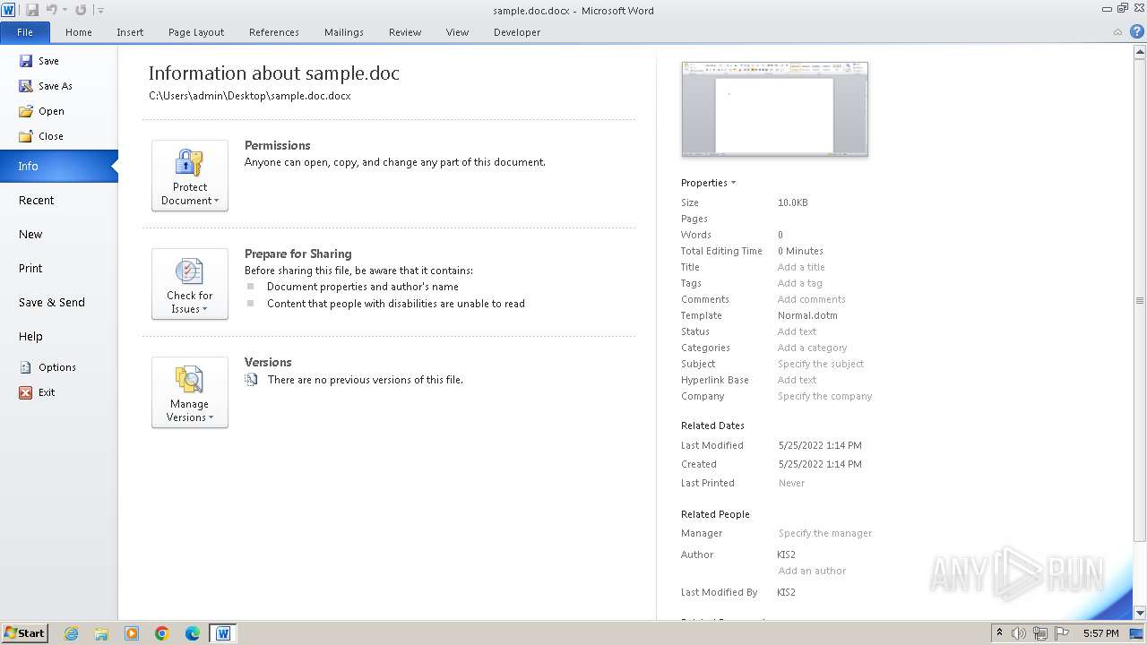This screenshot has width=1147, height=645.
Task: Close the document via sidebar Close
Action: click(41, 136)
